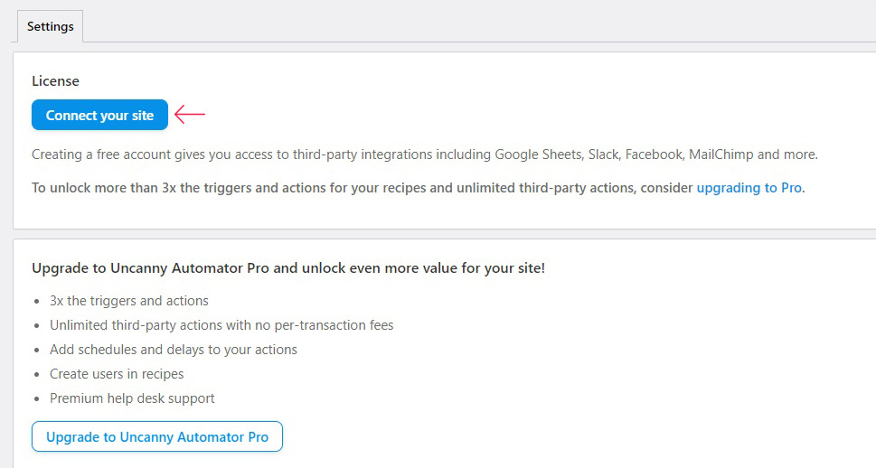
Task: Select the 'Unlimited third-party actions' list item
Action: [x=221, y=325]
